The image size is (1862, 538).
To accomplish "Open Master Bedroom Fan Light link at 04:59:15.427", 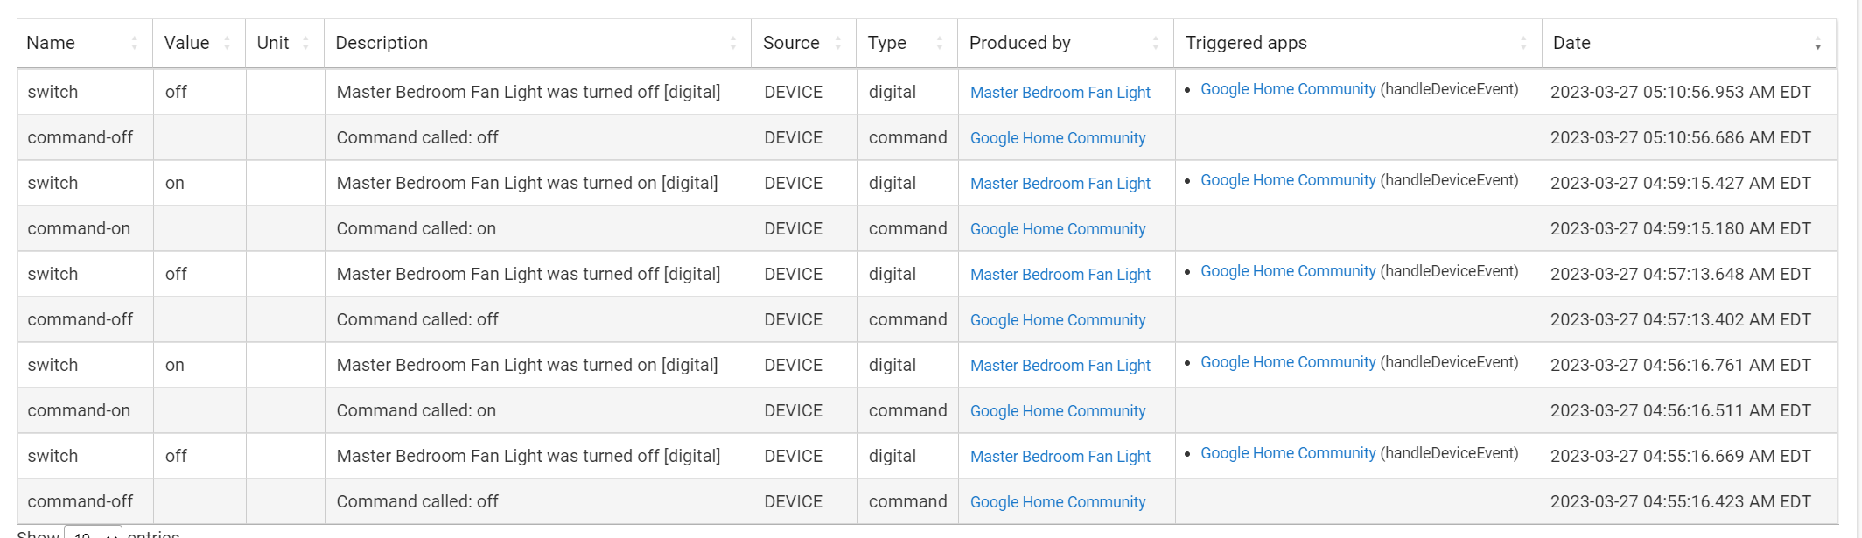I will point(1060,184).
